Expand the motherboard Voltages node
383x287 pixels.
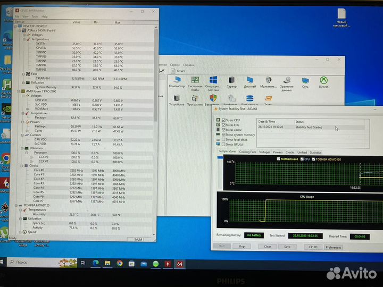[x=24, y=35]
